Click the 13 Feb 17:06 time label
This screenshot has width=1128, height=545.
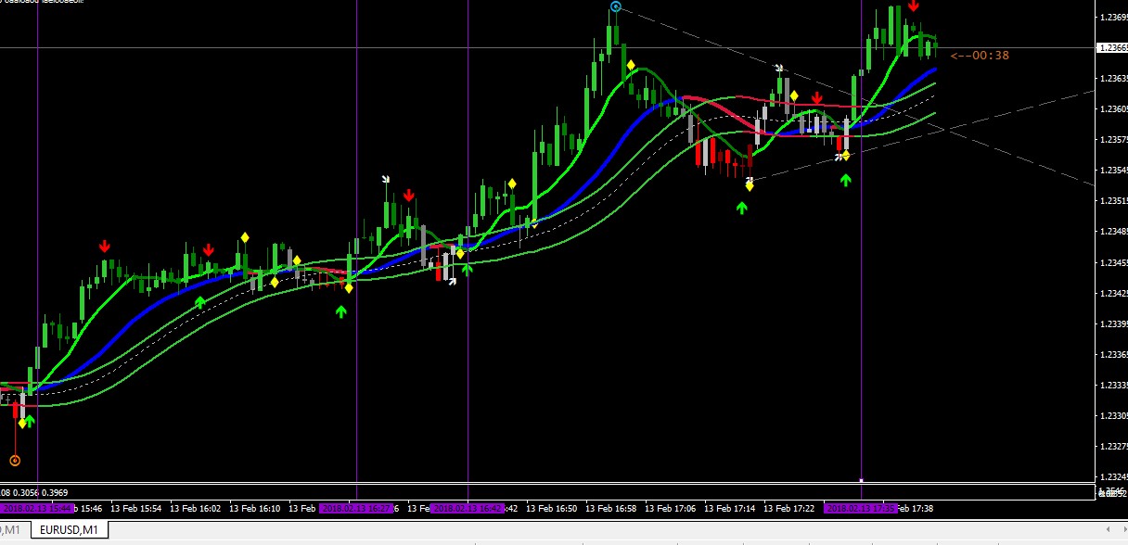pyautogui.click(x=671, y=508)
